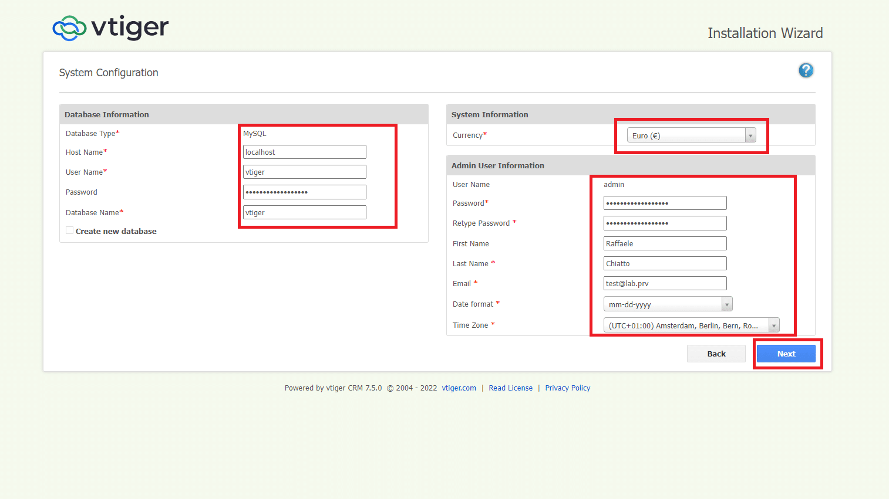Screen dimensions: 889x499
Task: Focus the Email field
Action: [665, 283]
